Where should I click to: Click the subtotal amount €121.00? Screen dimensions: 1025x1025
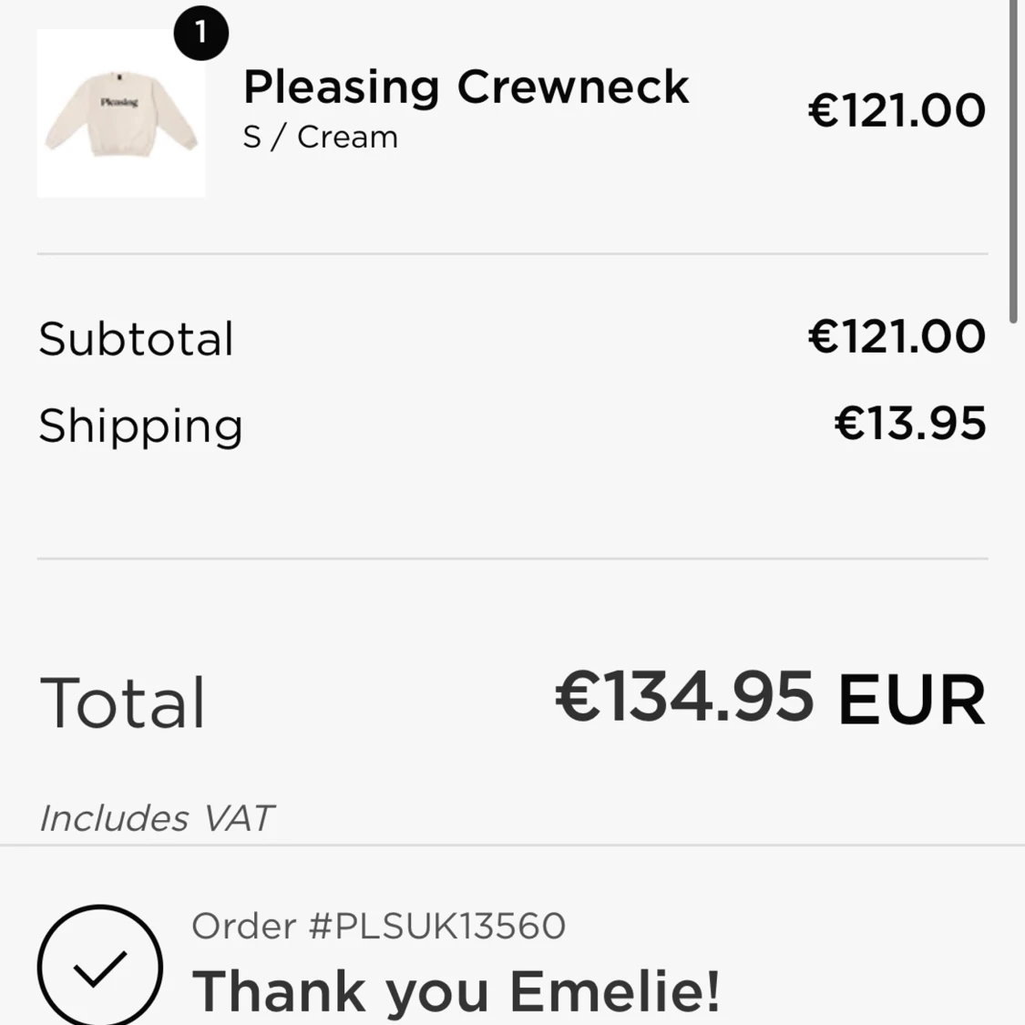click(897, 336)
